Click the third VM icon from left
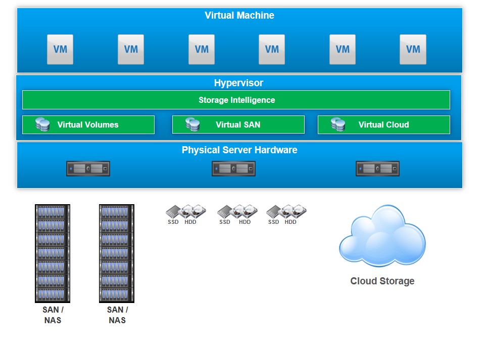485x363 pixels. tap(202, 49)
